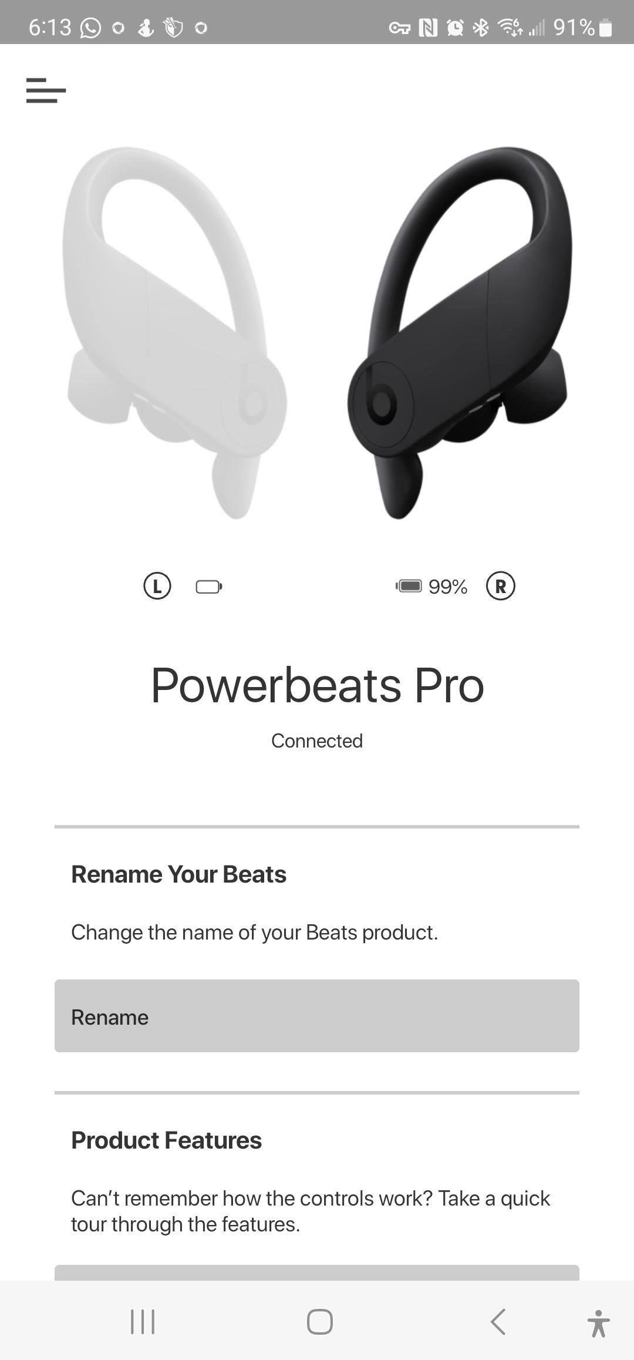Tap the Bluetooth status bar icon
This screenshot has height=1360, width=634.
tap(481, 28)
